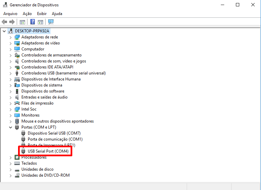Viewport: 261px width, 190px height.
Task: Expand the Adaptadores de vídeo node
Action: click(x=10, y=43)
